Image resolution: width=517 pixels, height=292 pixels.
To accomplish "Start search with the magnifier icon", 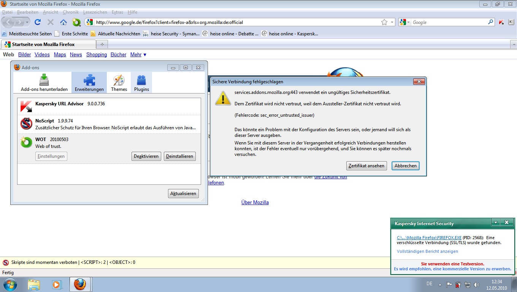I will coord(491,22).
